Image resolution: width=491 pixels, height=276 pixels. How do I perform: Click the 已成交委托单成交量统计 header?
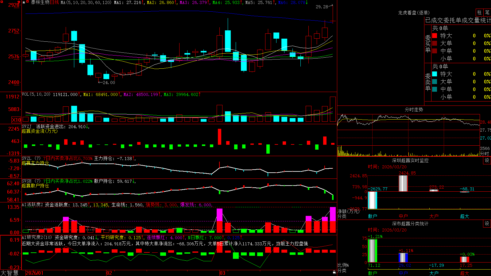point(458,20)
